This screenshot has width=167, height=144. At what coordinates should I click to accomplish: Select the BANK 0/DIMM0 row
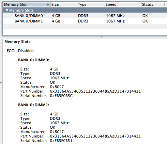tap(85, 16)
